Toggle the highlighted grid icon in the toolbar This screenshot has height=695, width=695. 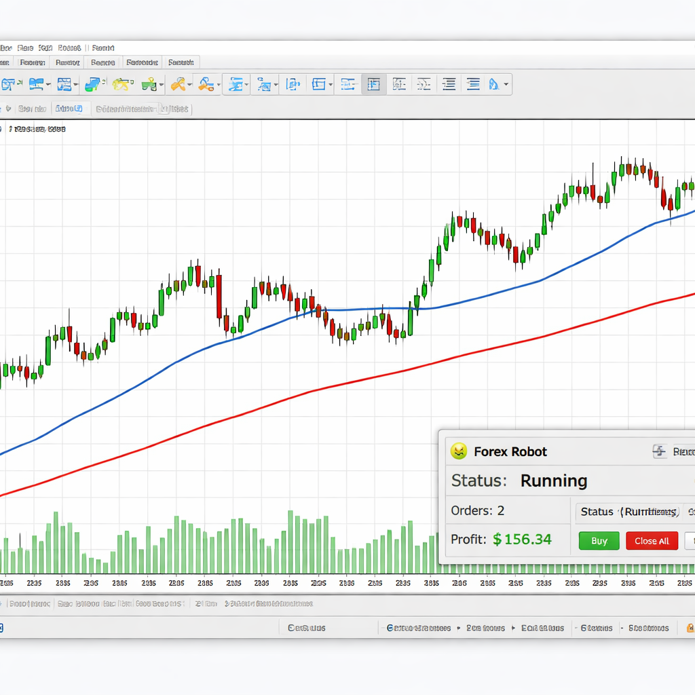[373, 84]
